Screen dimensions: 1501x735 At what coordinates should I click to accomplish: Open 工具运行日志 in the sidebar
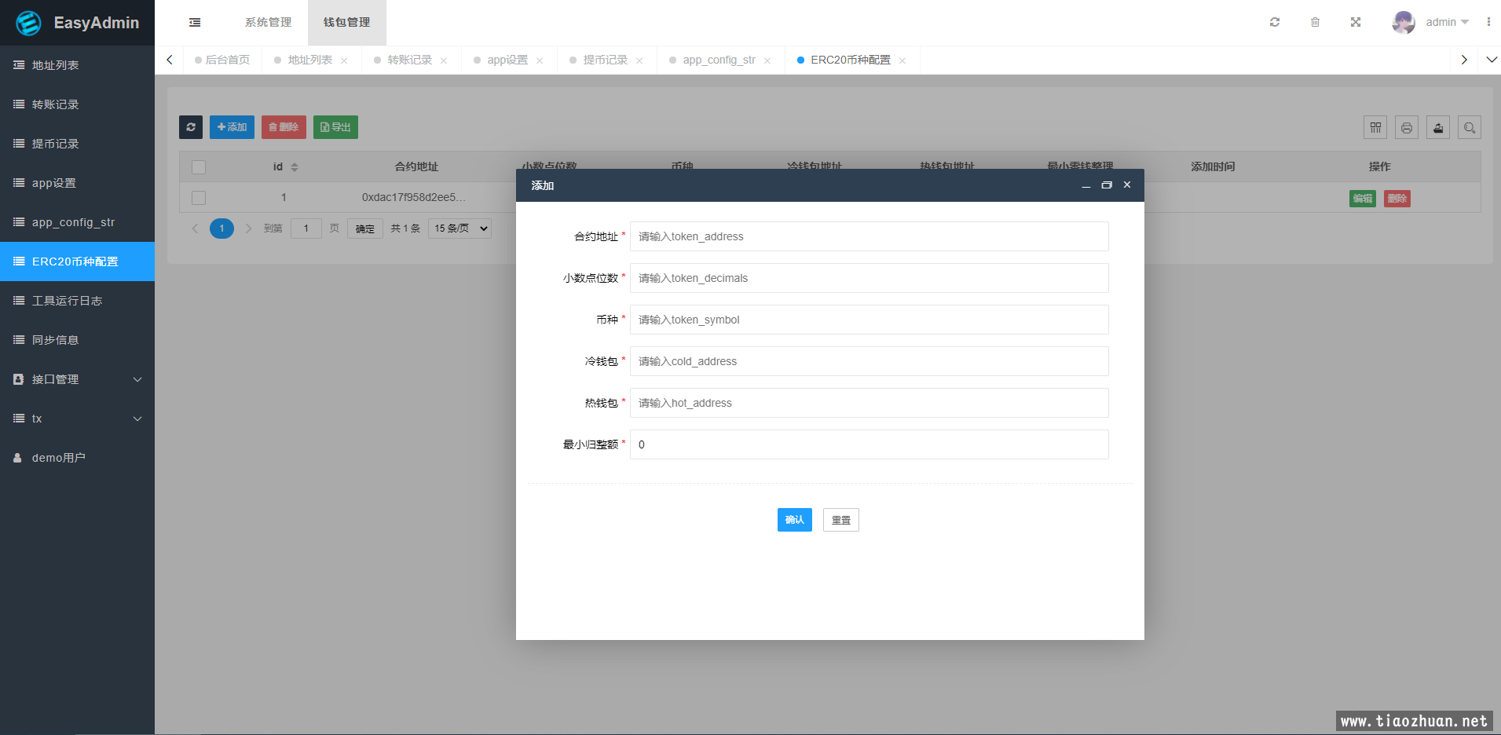coord(77,301)
